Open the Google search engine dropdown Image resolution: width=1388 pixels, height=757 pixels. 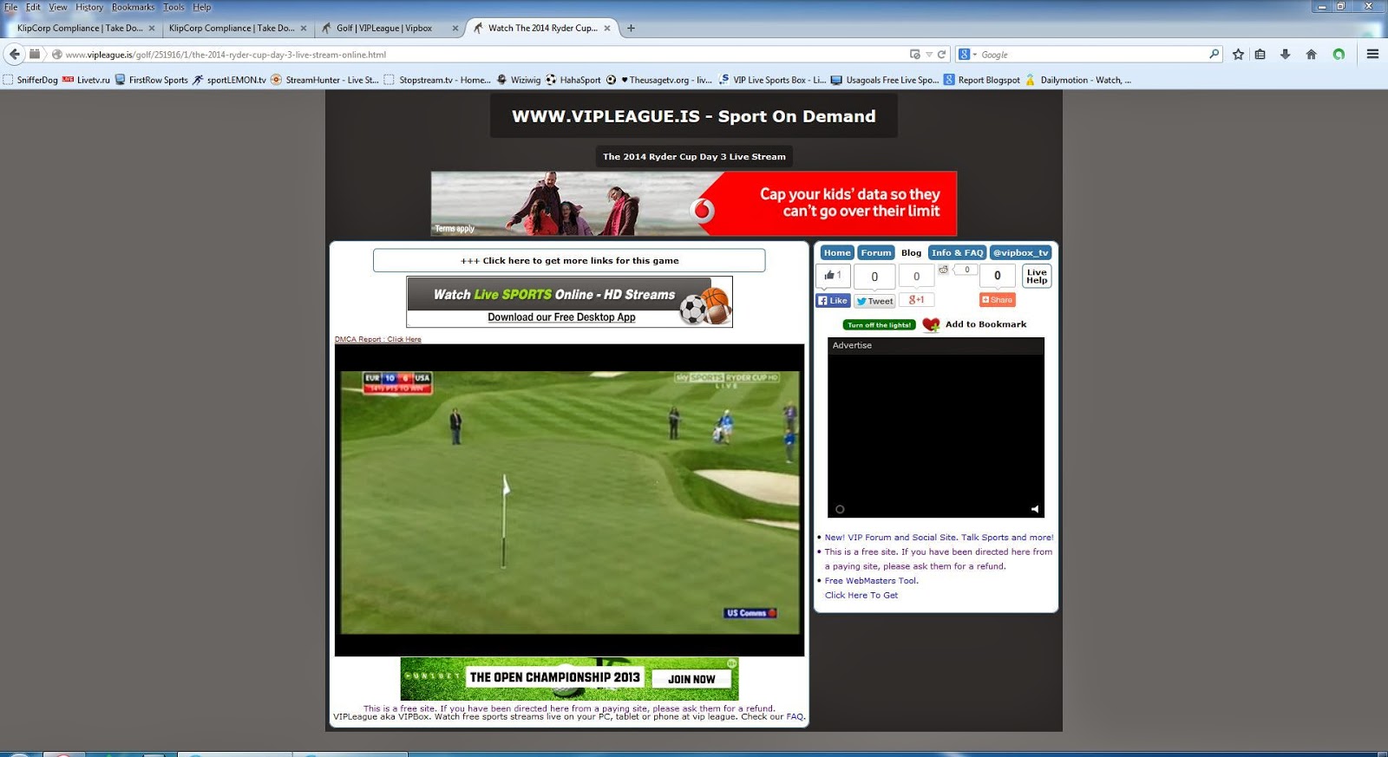(x=966, y=55)
